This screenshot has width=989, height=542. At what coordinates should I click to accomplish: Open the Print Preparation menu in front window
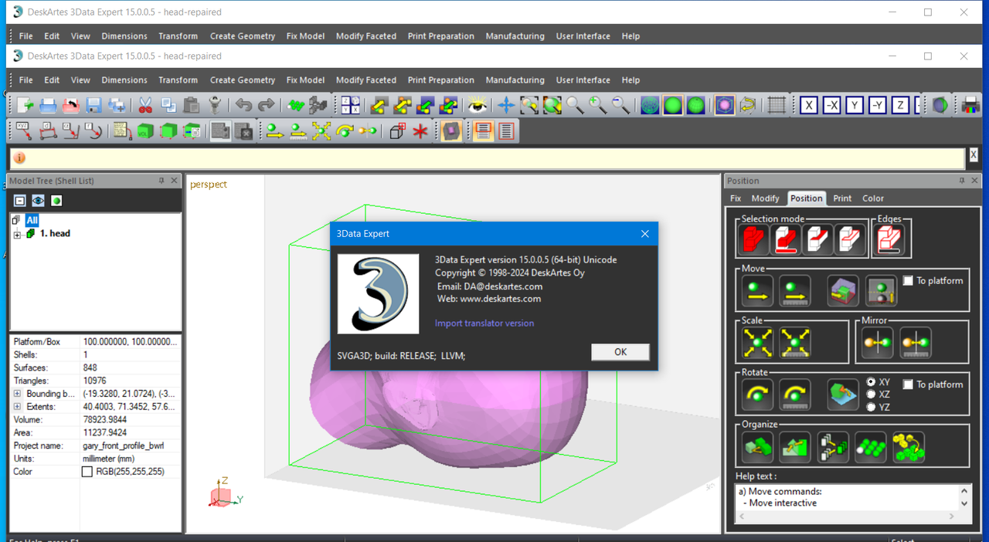point(441,80)
